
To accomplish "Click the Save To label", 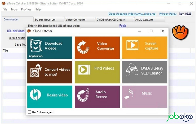I will 20,45.
